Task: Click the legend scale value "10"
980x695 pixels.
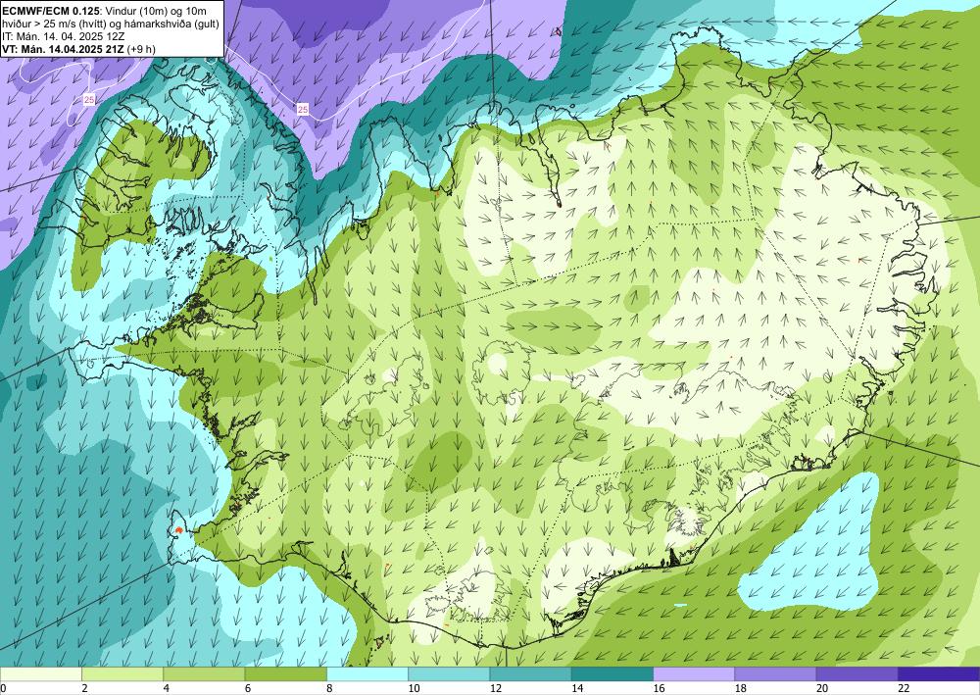Action: click(x=414, y=688)
